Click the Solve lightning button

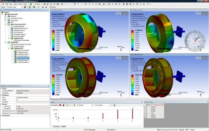(37, 4)
